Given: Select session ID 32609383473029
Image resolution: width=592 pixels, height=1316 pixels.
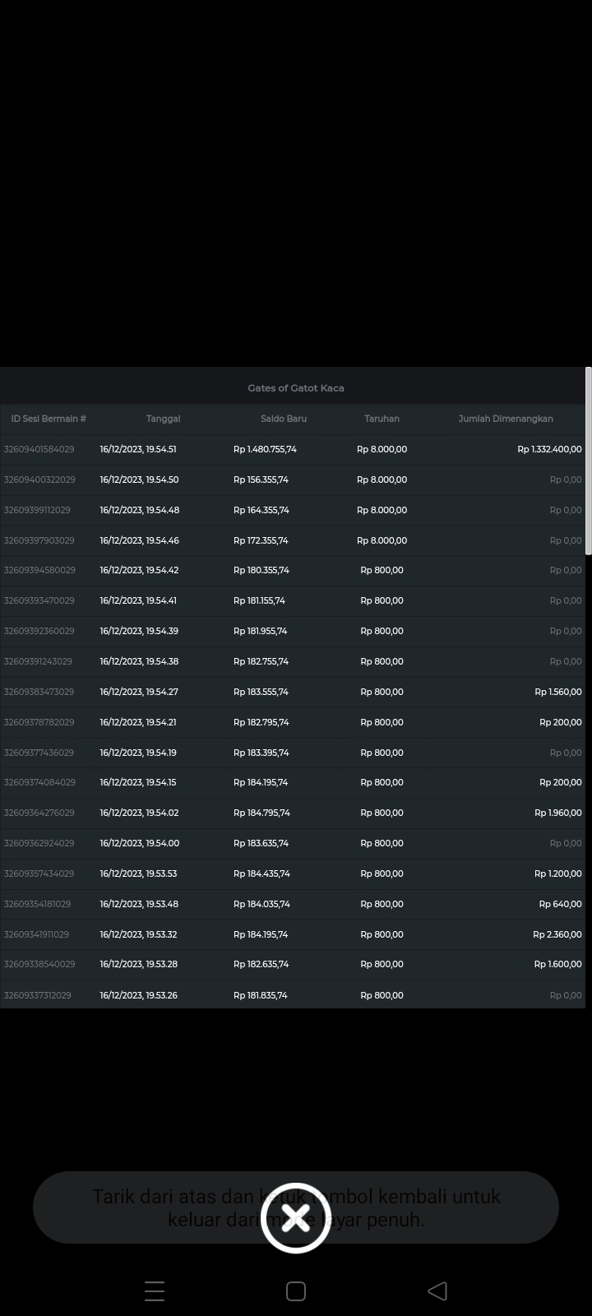Looking at the screenshot, I should click(x=39, y=692).
